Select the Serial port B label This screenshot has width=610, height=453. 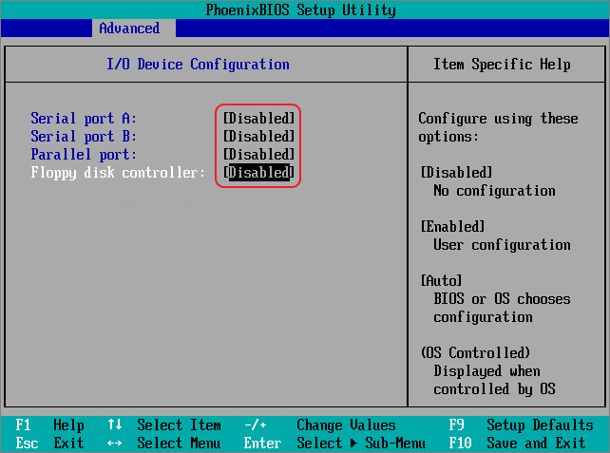coord(84,137)
